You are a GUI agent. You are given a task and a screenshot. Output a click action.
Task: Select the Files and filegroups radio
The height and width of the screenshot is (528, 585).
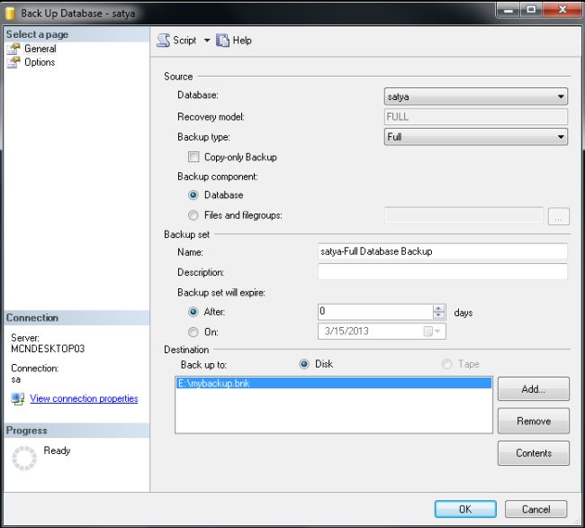click(193, 215)
